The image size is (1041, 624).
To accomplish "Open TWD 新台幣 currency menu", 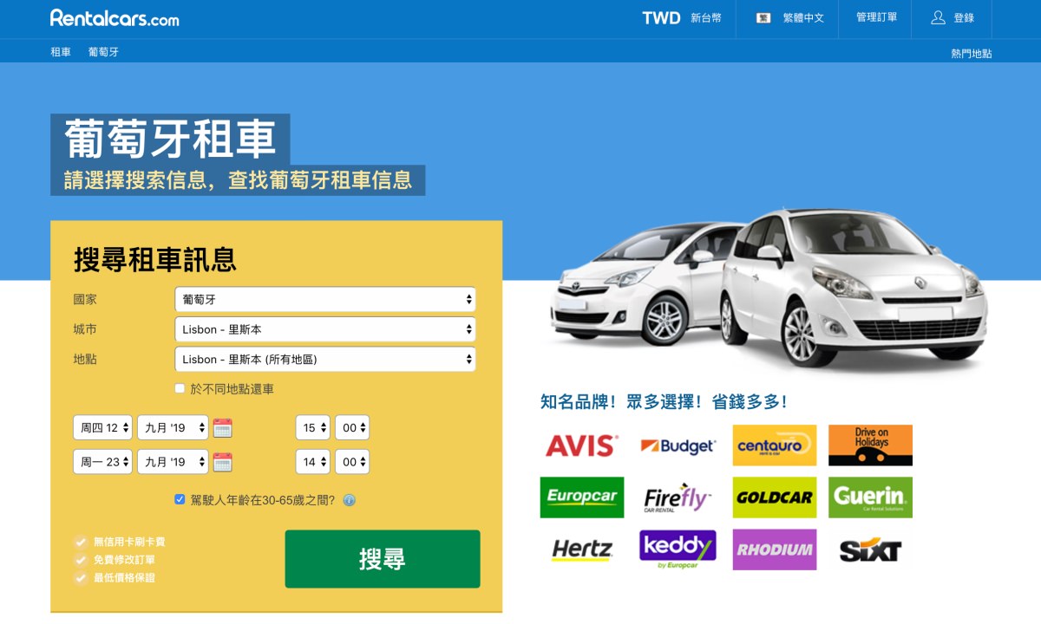I will [682, 17].
